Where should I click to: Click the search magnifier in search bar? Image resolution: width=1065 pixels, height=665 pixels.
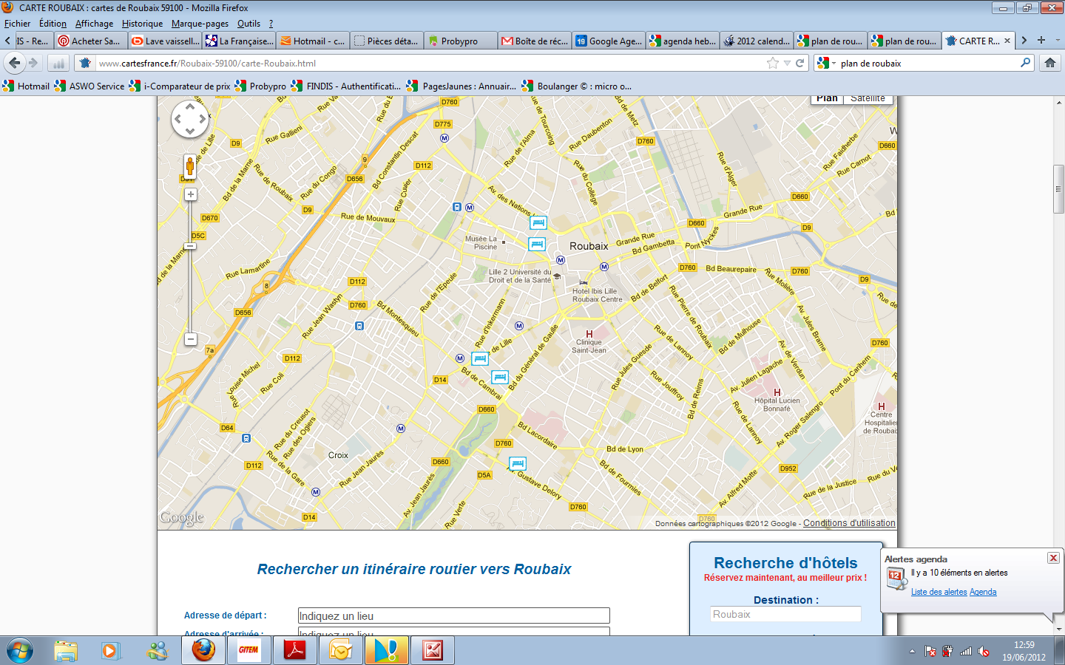pos(1025,63)
